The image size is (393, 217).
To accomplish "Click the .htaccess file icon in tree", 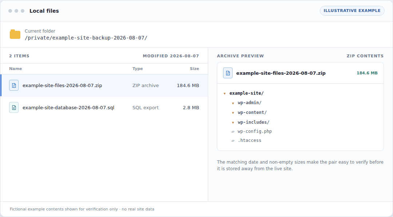I will click(233, 141).
